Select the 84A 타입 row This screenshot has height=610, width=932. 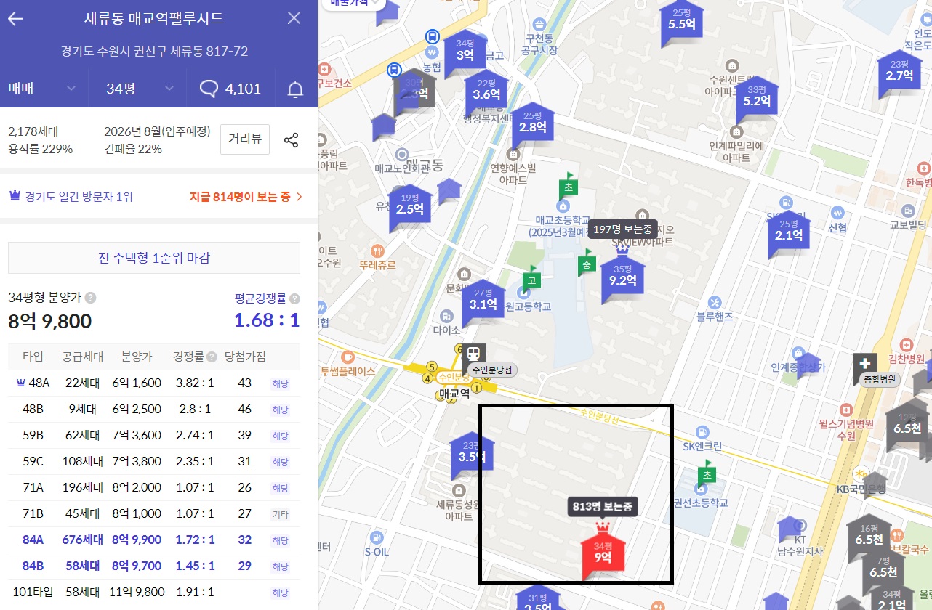click(x=154, y=540)
